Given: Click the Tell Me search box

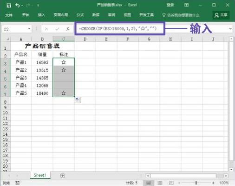Looking at the screenshot, I should click(x=181, y=15).
